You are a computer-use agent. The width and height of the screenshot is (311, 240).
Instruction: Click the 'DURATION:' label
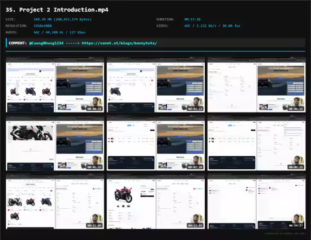165,19
